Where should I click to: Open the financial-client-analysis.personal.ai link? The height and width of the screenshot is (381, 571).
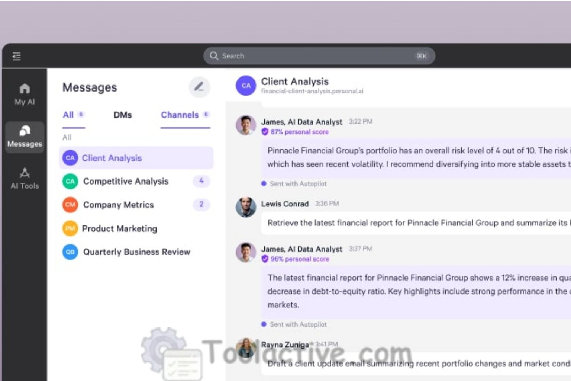(x=313, y=91)
